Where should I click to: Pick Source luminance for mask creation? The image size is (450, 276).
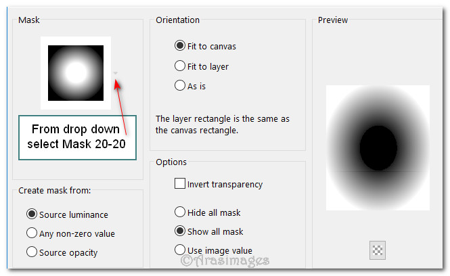click(31, 214)
